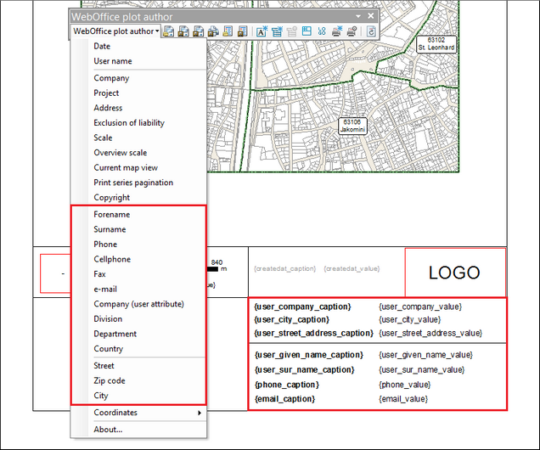Select the LOGO placeholder in layout
This screenshot has height=450, width=540.
click(x=455, y=272)
